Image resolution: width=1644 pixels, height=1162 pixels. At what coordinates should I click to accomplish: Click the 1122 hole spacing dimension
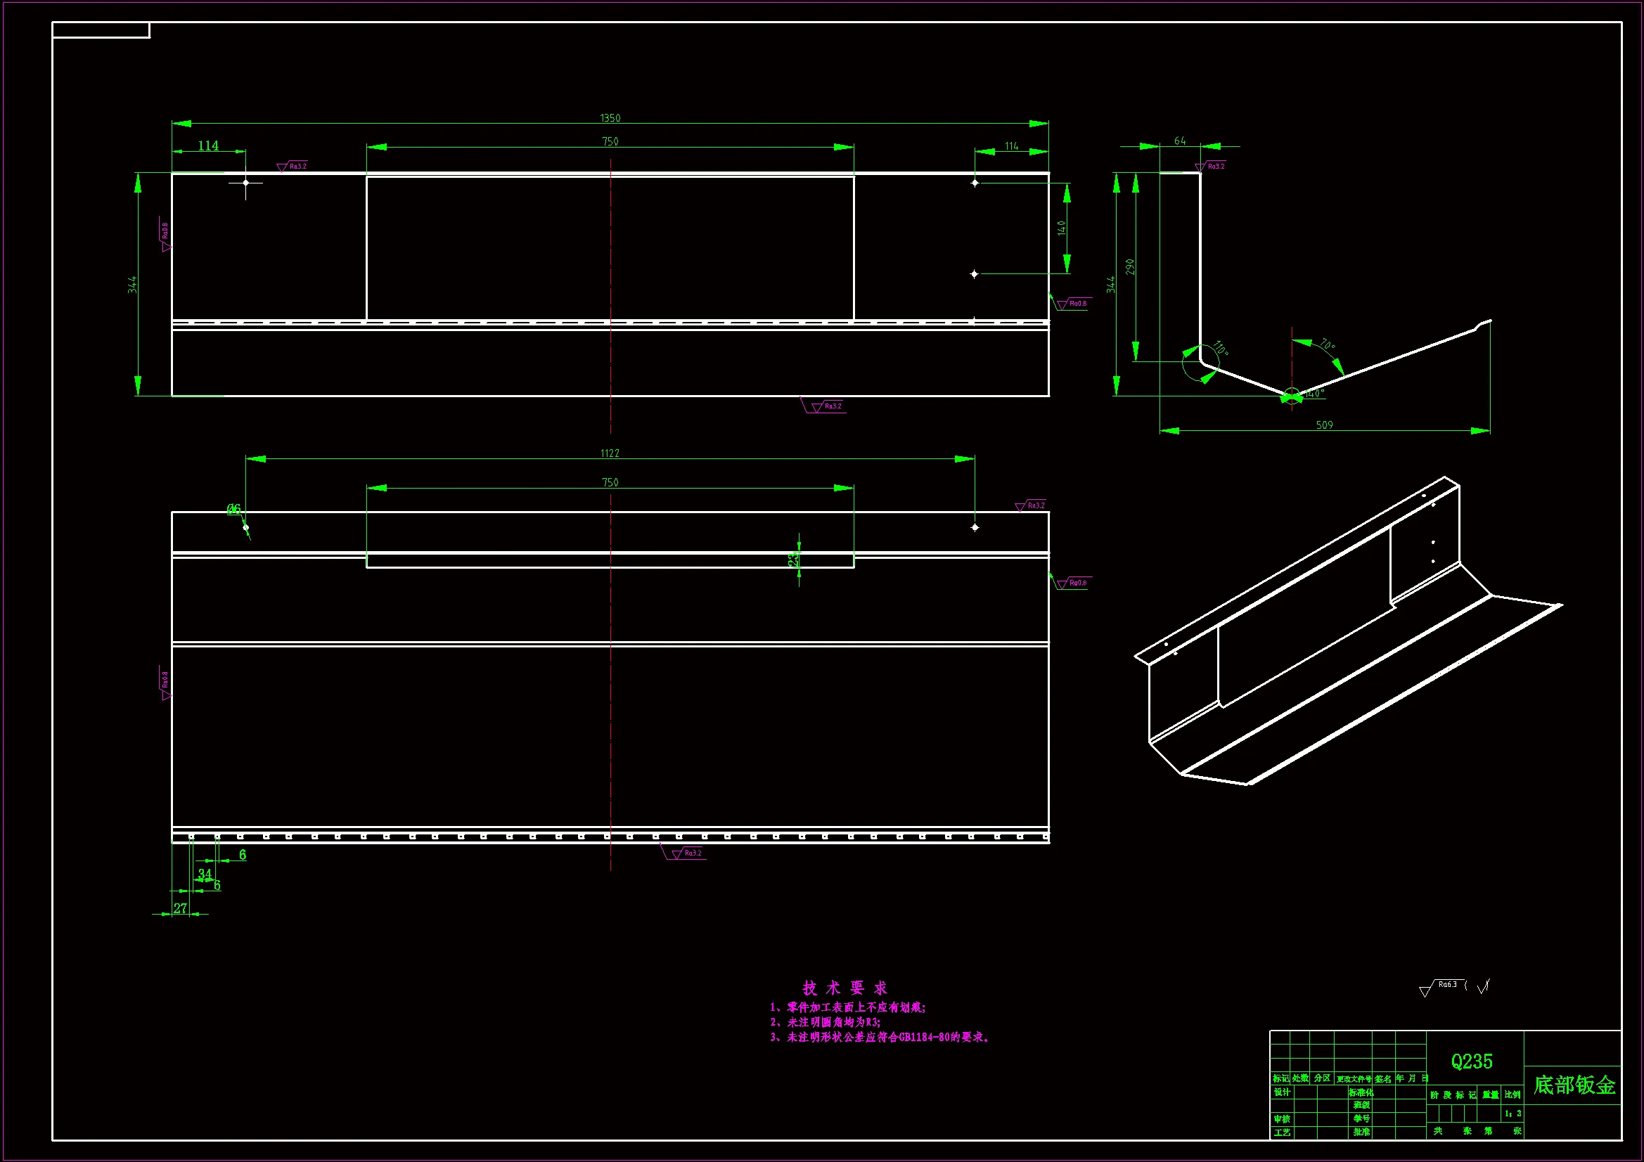click(x=610, y=453)
